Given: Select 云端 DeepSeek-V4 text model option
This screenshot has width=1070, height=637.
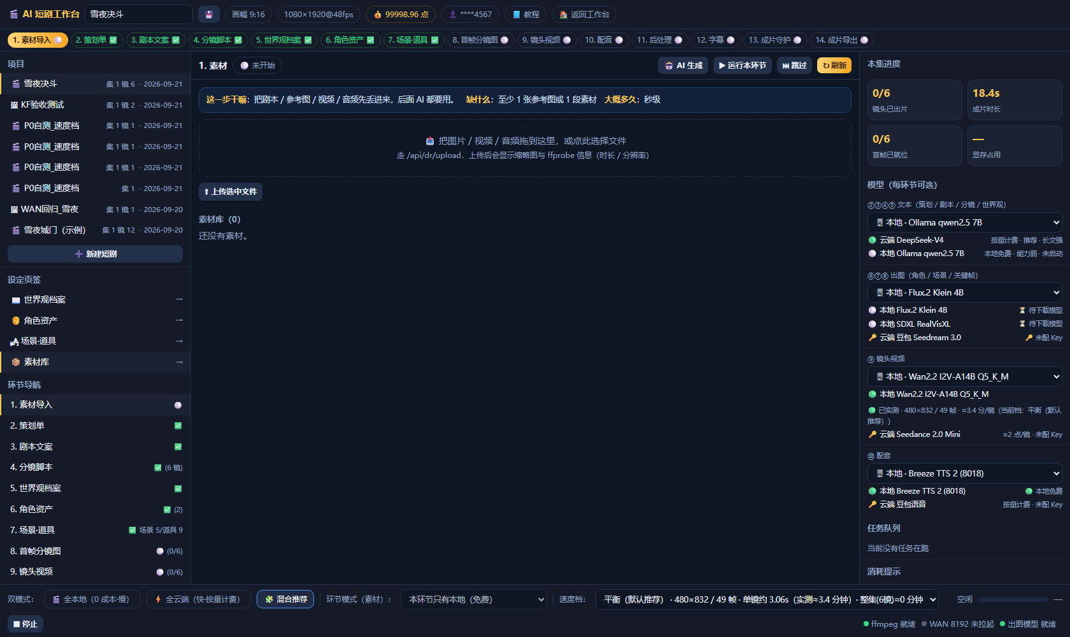Looking at the screenshot, I should tap(965, 240).
